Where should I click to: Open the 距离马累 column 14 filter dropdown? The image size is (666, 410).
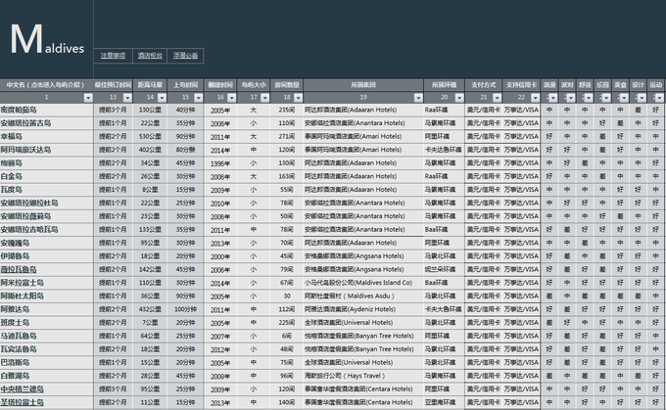[x=162, y=98]
